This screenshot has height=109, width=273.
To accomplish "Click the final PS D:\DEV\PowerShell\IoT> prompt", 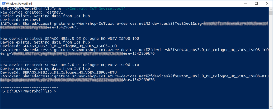I will click(28, 91).
